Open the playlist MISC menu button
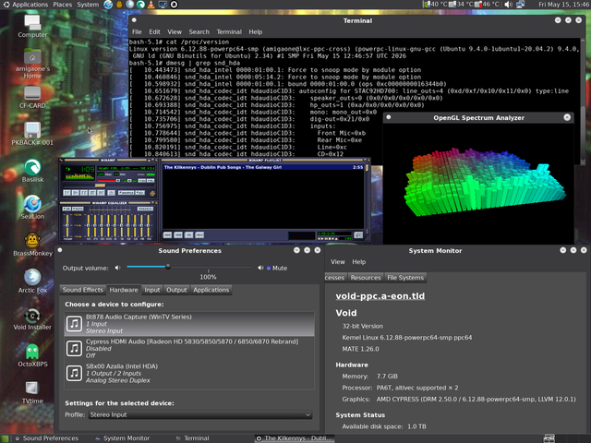Screen dimensions: 591x443 point(199,234)
